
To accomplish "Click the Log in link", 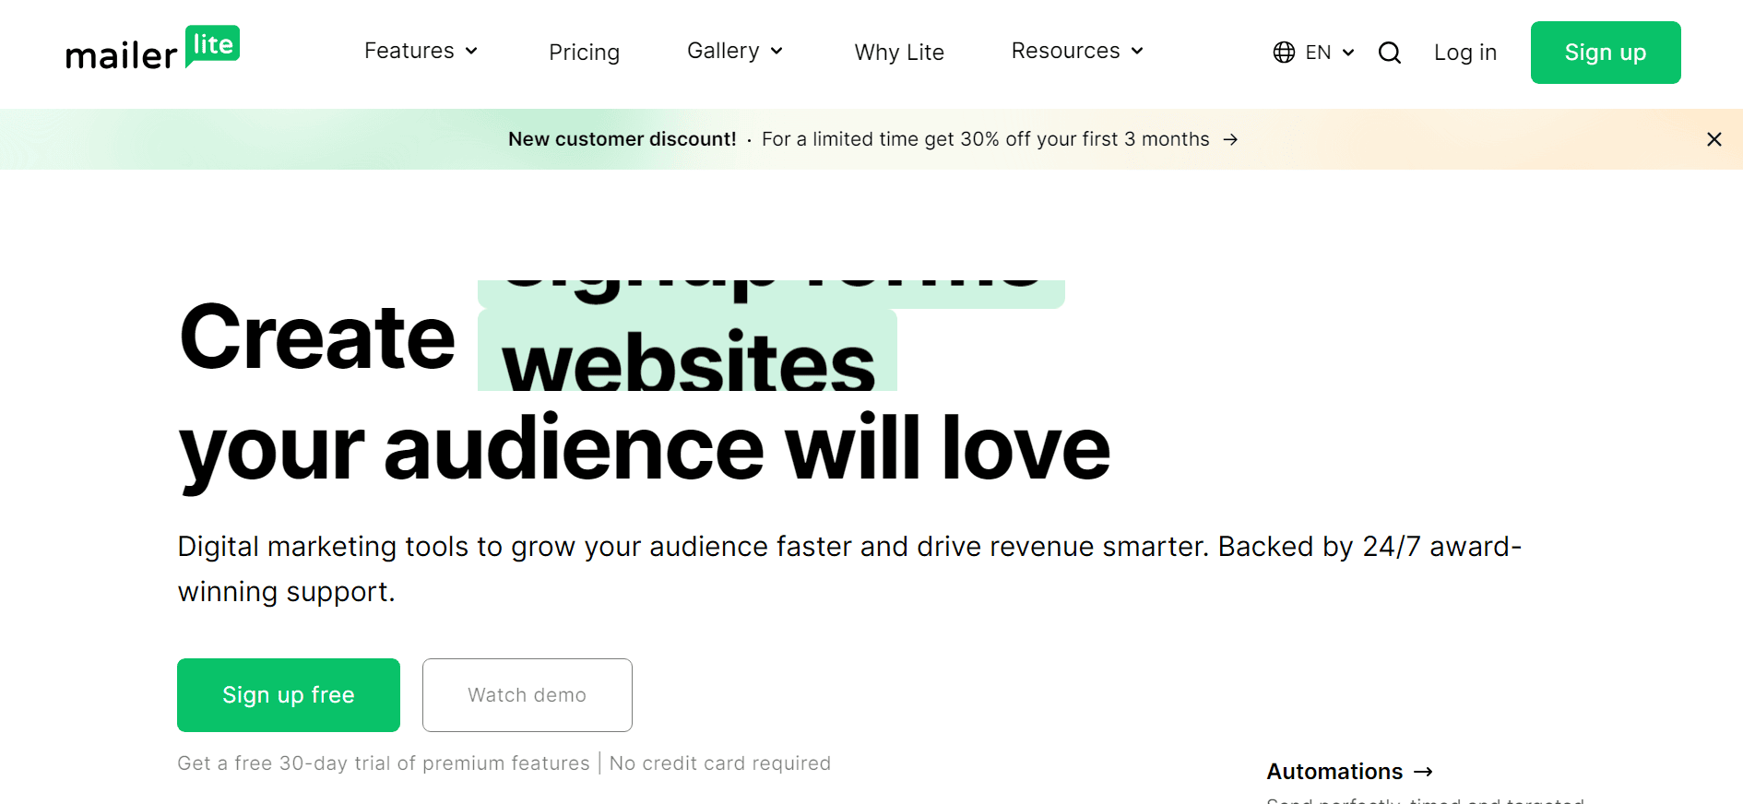I will click(x=1464, y=53).
